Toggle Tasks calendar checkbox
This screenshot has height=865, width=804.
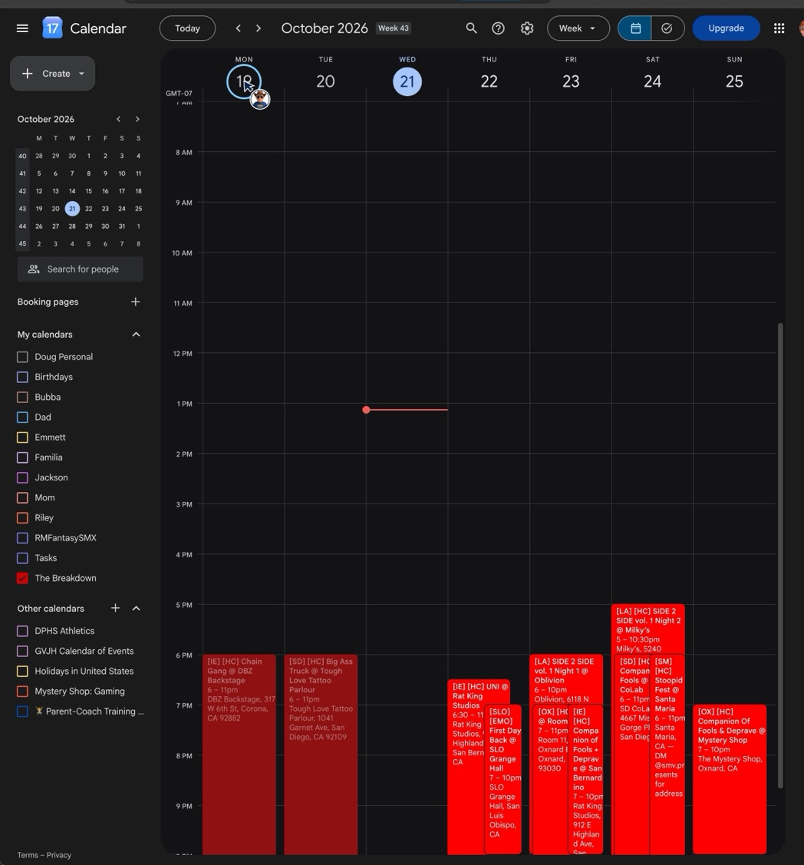click(22, 558)
